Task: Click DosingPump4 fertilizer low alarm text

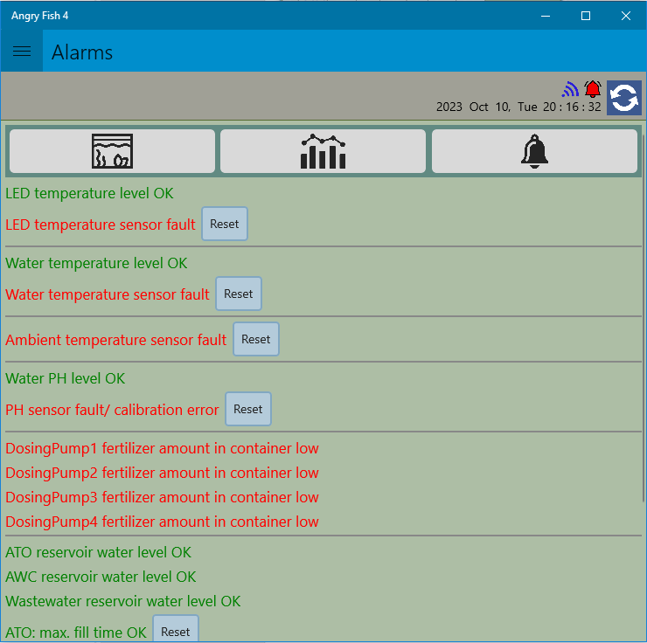Action: pyautogui.click(x=162, y=522)
